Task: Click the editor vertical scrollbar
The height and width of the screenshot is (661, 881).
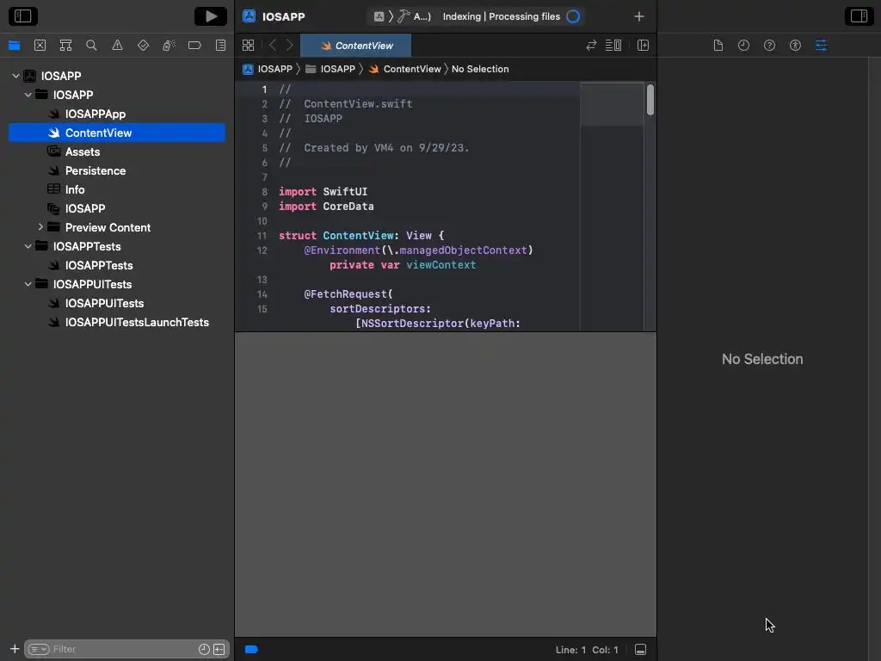Action: [x=650, y=100]
